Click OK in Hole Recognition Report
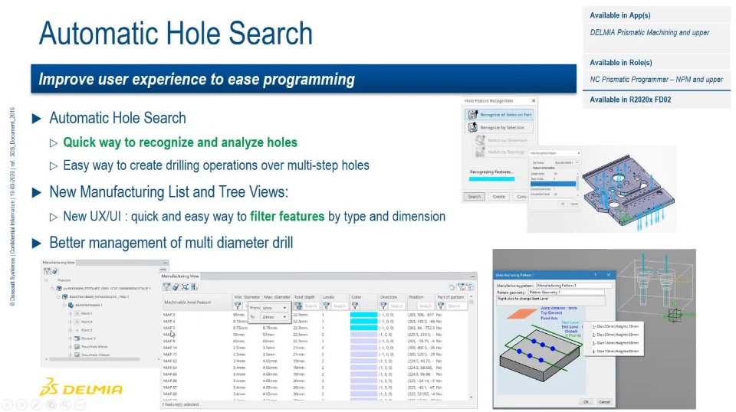Image resolution: width=736 pixels, height=412 pixels. (x=562, y=204)
